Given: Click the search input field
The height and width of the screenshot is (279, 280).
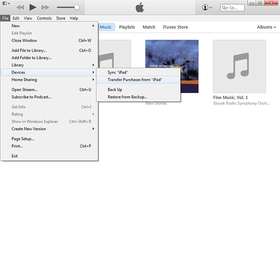Looking at the screenshot, I should tap(232, 8).
